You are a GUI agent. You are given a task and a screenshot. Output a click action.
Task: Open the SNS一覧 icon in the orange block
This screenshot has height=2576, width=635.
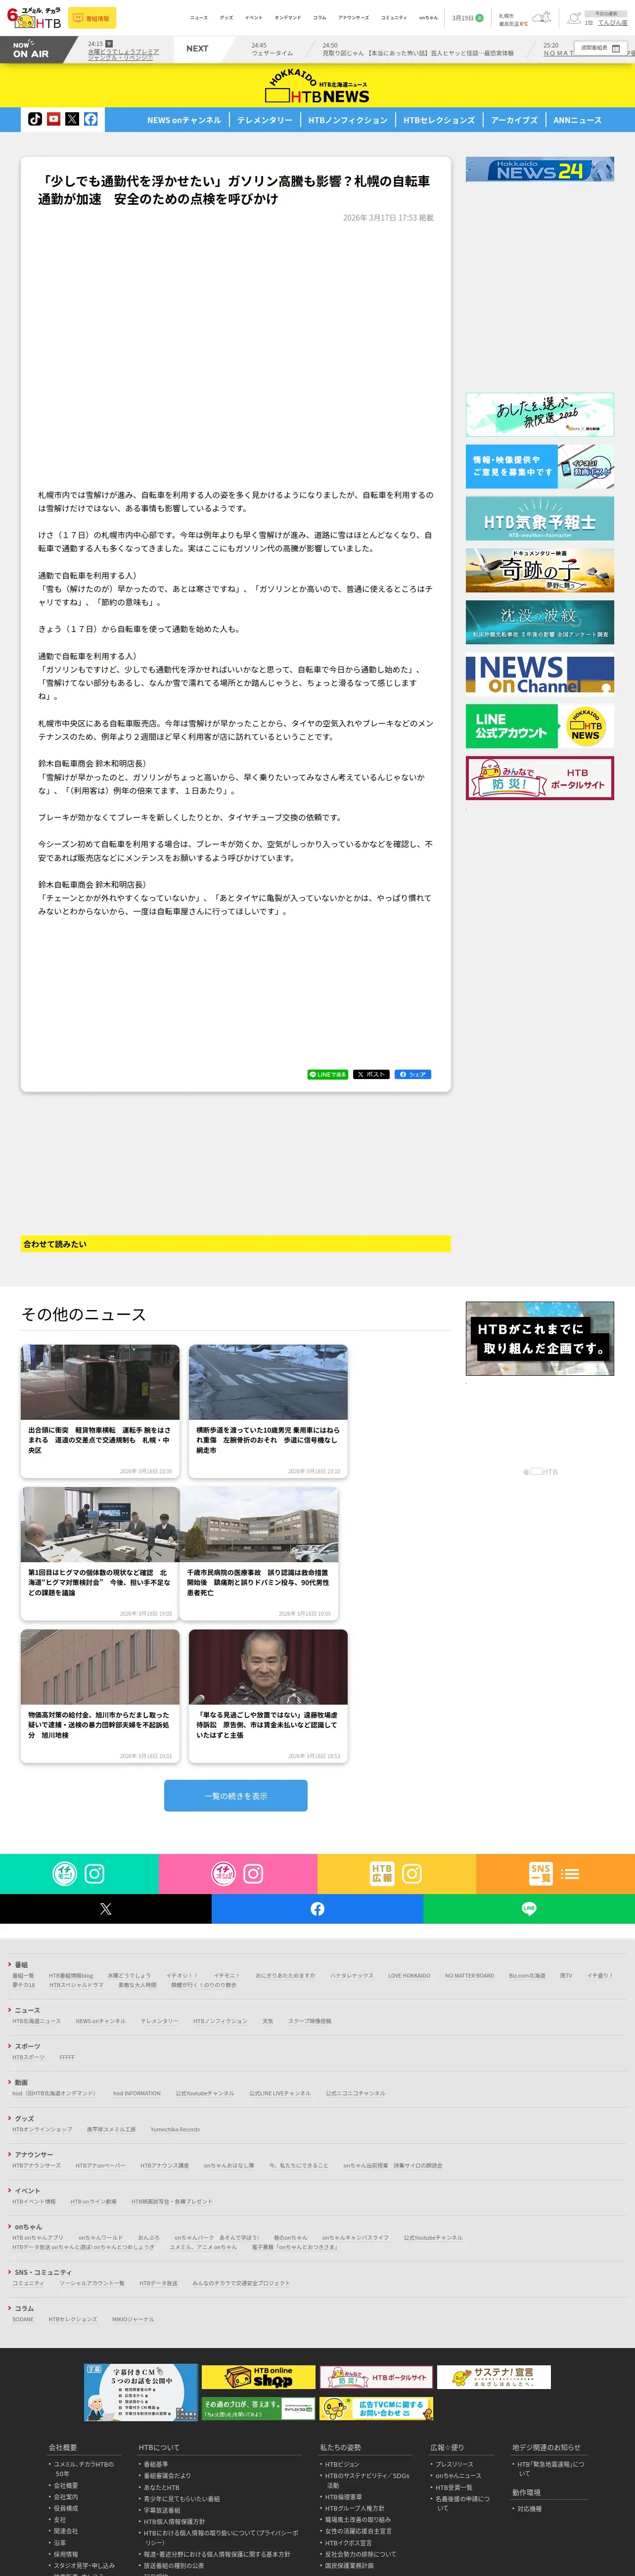(541, 1873)
